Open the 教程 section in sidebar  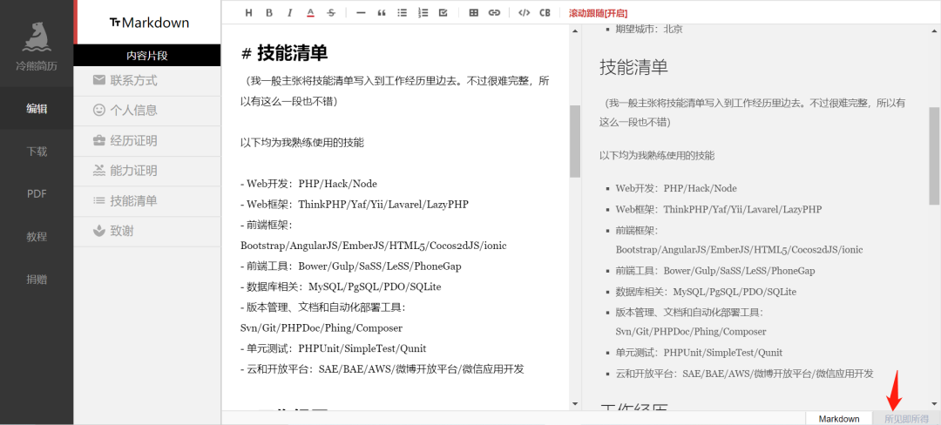pyautogui.click(x=37, y=236)
